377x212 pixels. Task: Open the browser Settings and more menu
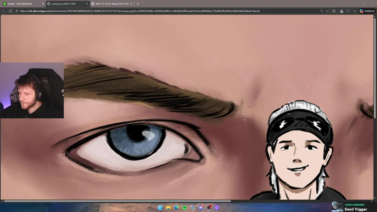pyautogui.click(x=355, y=11)
